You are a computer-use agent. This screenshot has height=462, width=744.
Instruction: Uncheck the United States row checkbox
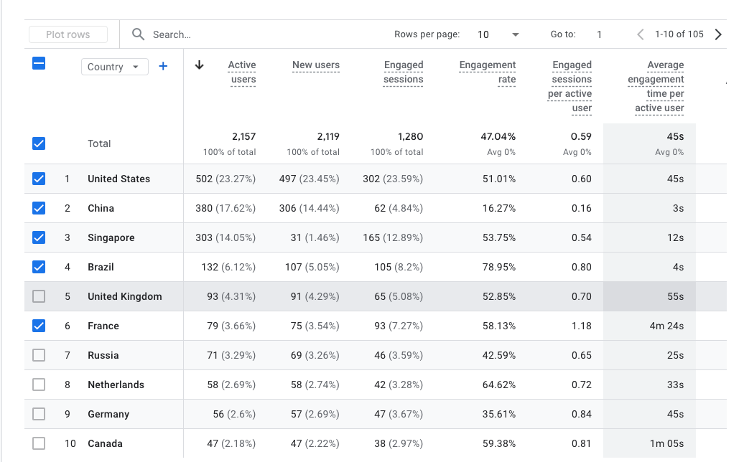click(x=39, y=179)
